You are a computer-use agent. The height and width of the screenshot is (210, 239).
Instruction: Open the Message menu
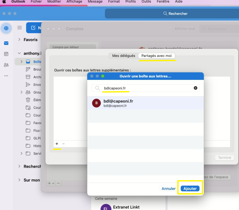click(95, 2)
